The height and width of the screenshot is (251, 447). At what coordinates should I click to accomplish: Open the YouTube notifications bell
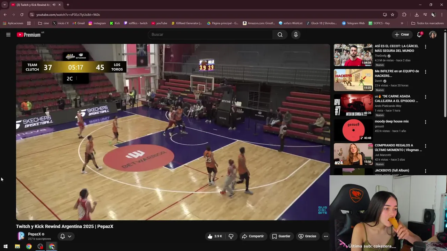click(x=419, y=35)
